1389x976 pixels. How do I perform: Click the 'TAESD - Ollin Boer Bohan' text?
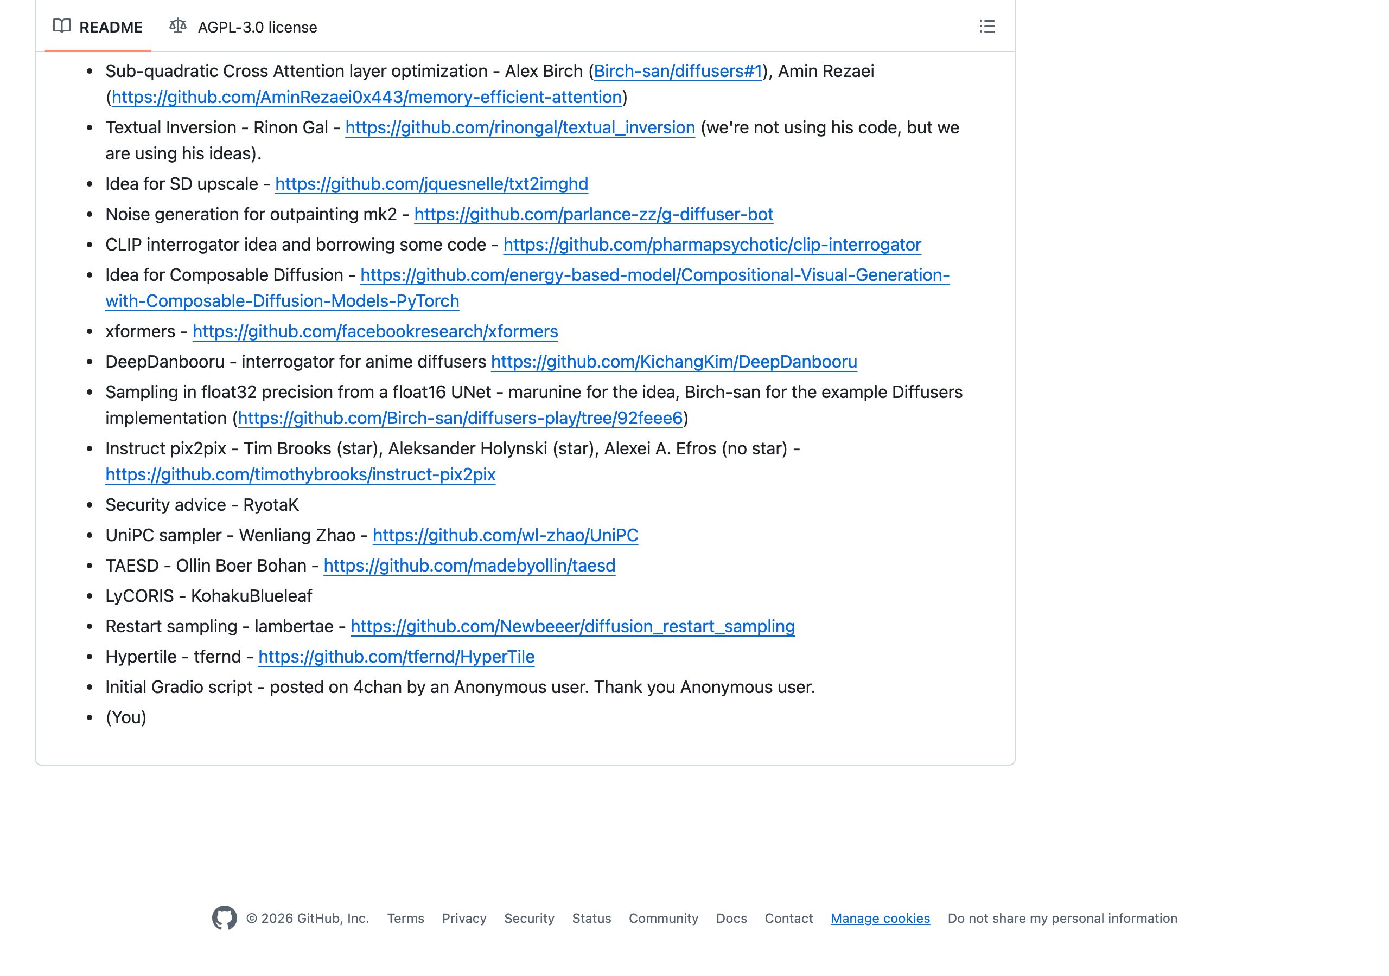point(206,566)
